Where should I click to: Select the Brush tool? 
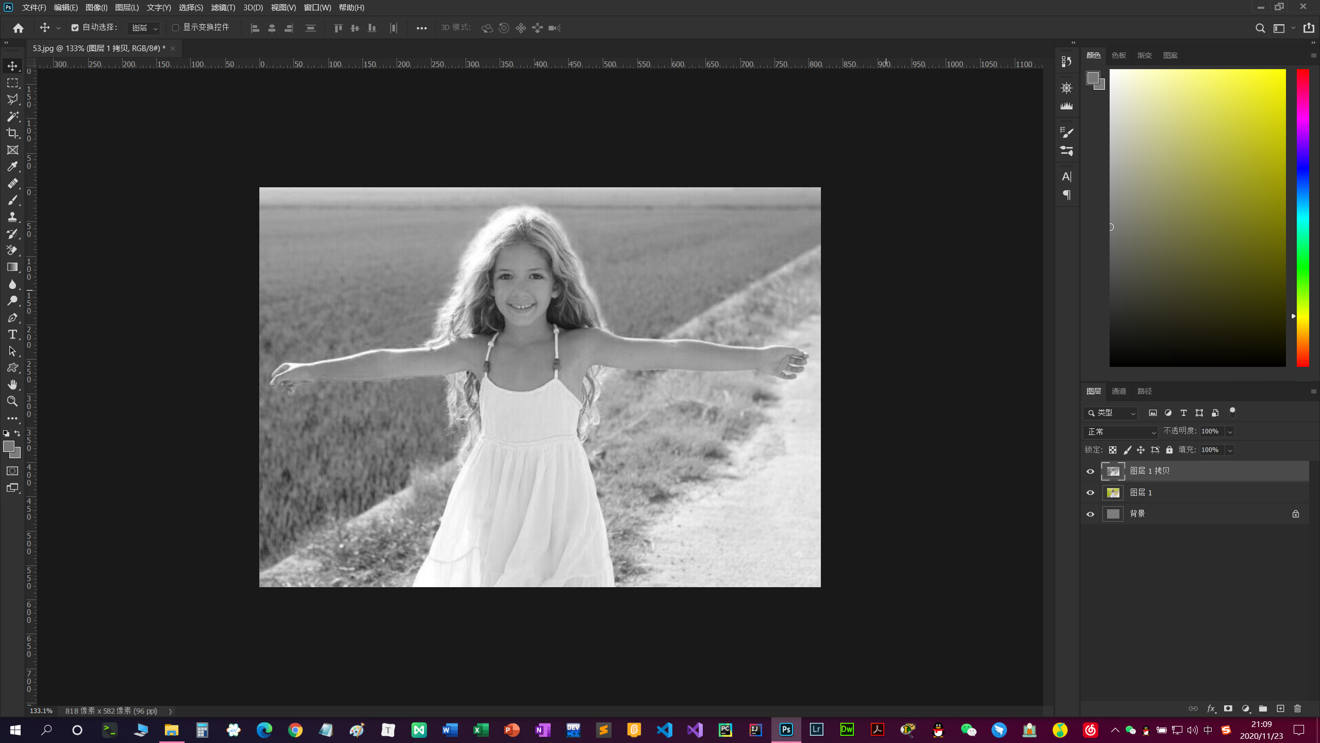point(12,200)
